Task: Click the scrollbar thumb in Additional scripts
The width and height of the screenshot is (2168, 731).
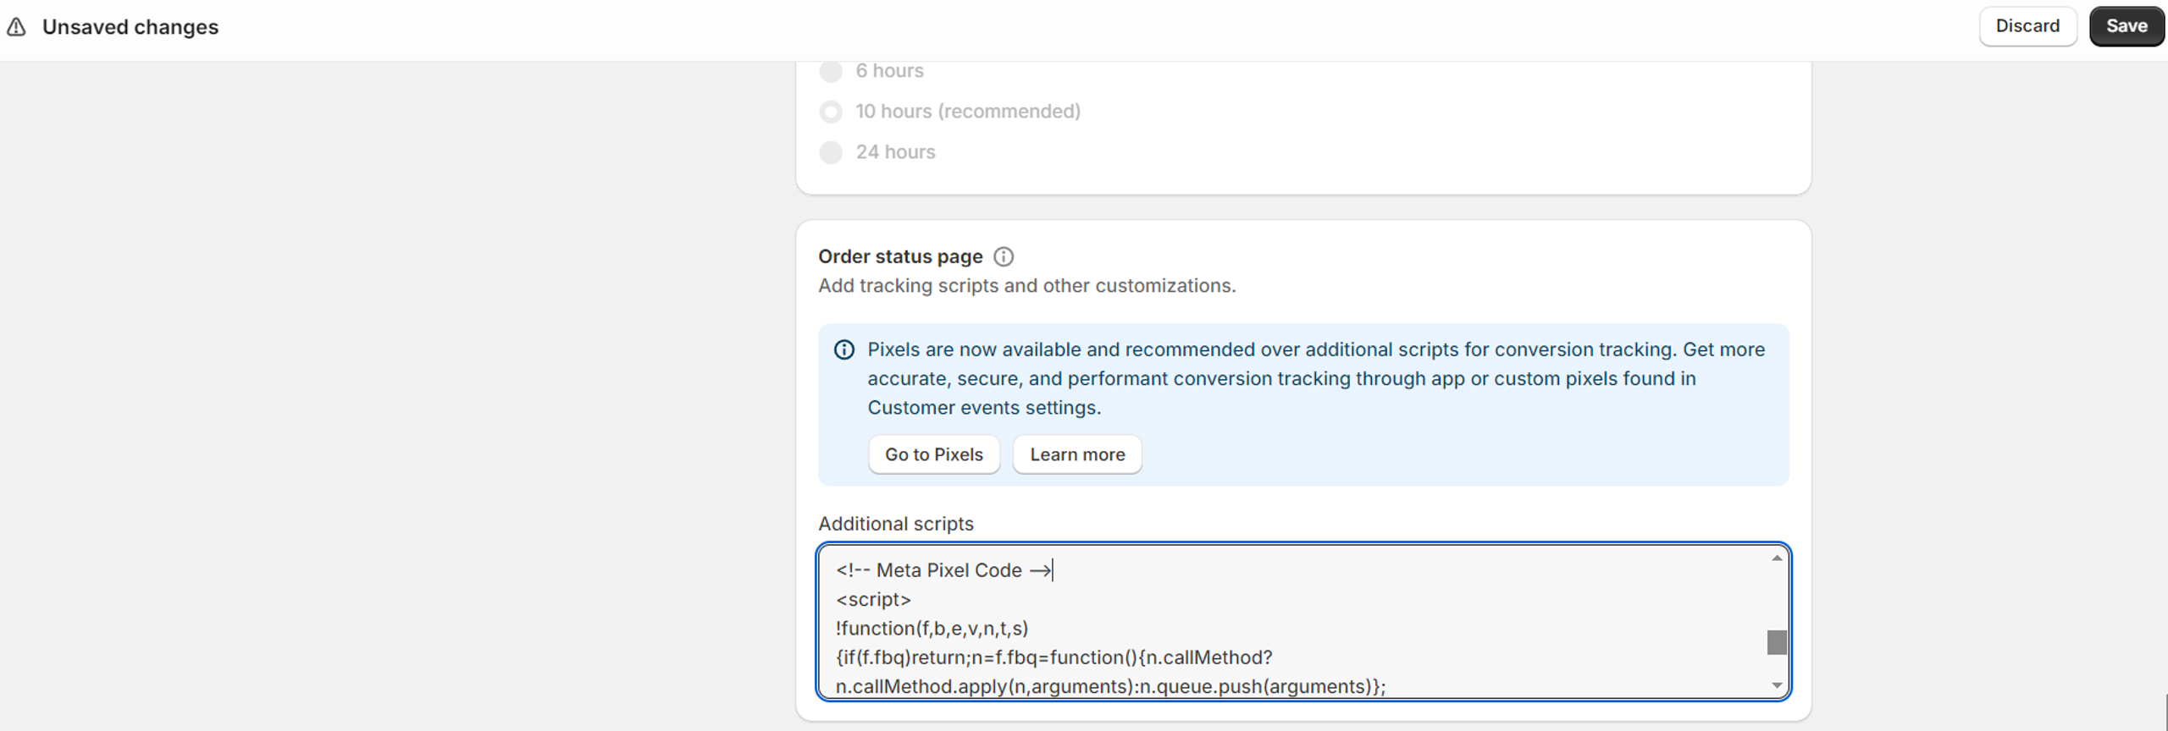Action: click(x=1777, y=642)
